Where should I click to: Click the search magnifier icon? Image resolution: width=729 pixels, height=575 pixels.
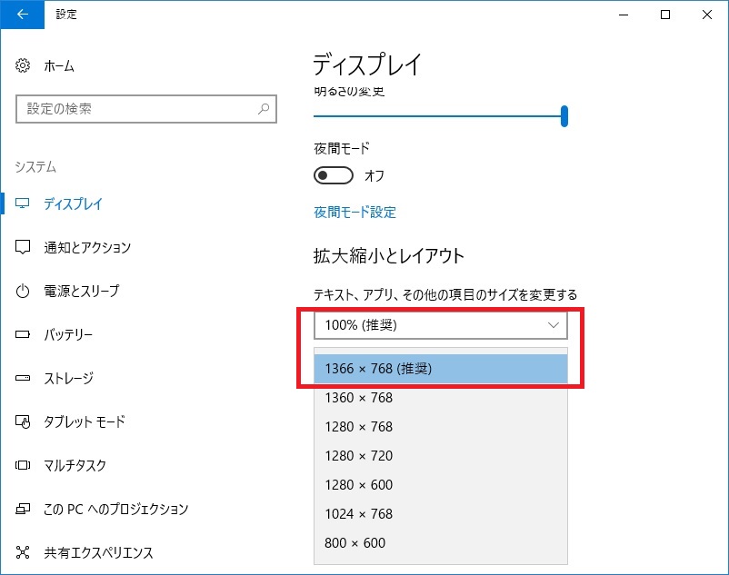(264, 109)
